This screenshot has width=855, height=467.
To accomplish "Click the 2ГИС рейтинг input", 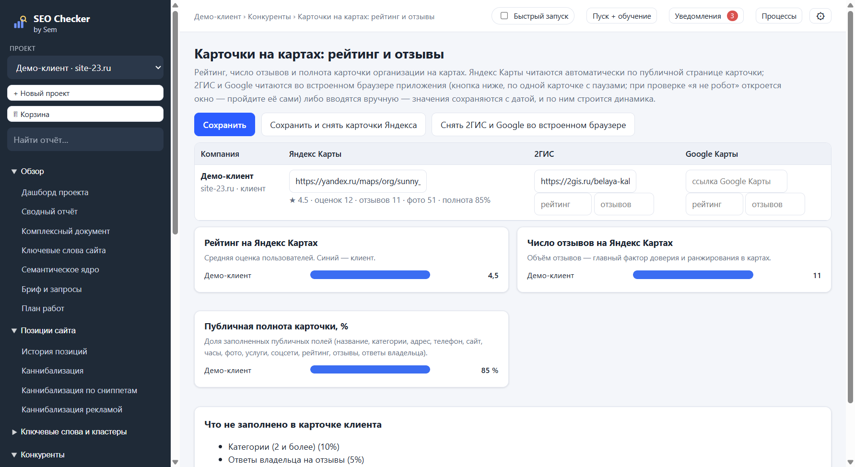I will pyautogui.click(x=563, y=204).
